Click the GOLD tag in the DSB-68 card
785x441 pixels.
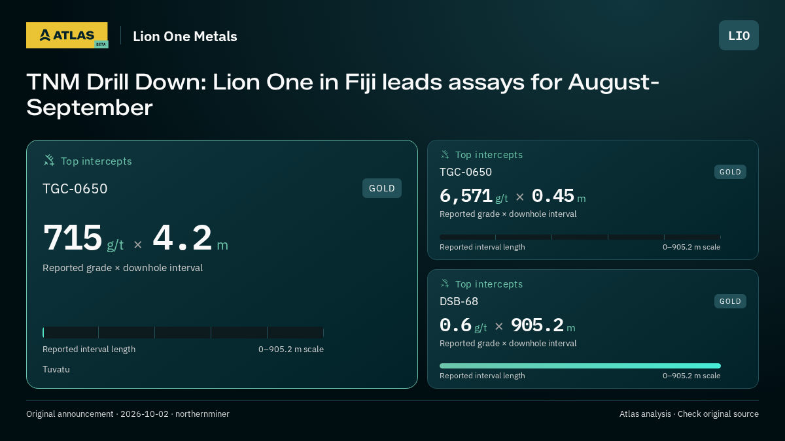tap(730, 301)
